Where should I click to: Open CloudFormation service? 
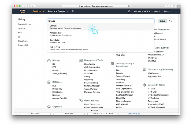tap(91, 70)
